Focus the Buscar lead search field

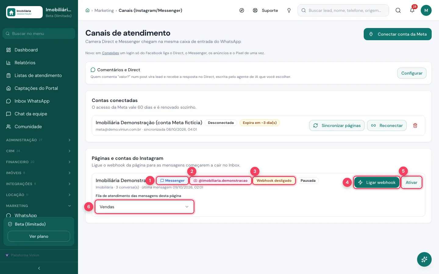(343, 10)
